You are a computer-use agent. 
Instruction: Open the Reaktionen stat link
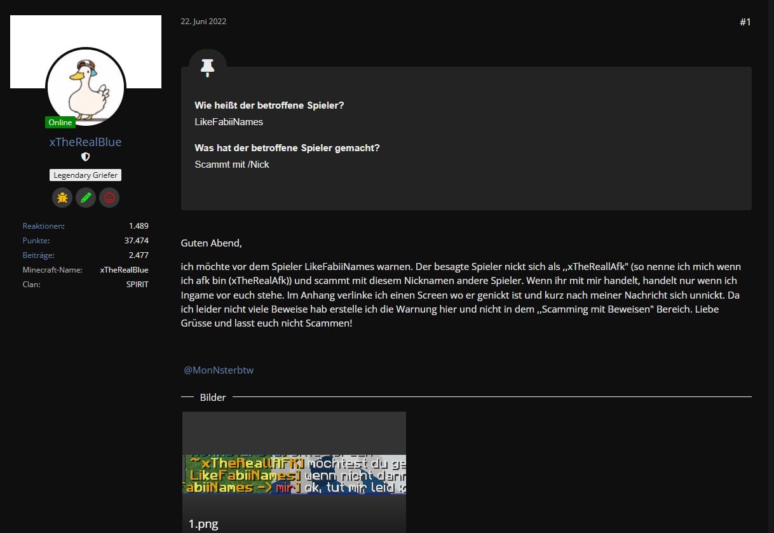43,226
